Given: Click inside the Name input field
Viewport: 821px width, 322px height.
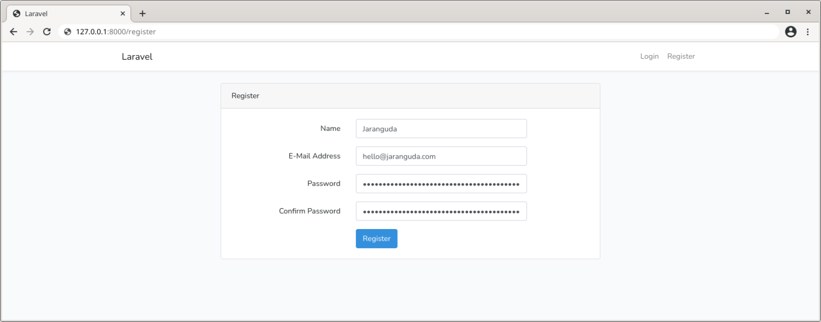Looking at the screenshot, I should pyautogui.click(x=441, y=128).
